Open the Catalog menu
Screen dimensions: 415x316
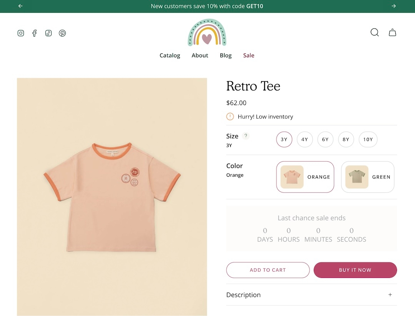click(170, 55)
